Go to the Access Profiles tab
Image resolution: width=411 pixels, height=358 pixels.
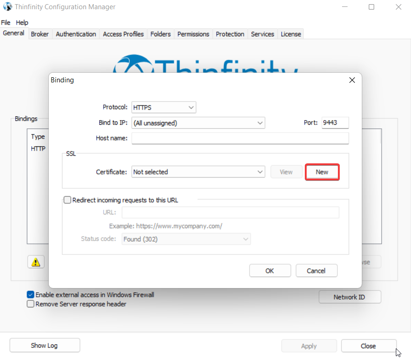pyautogui.click(x=123, y=34)
